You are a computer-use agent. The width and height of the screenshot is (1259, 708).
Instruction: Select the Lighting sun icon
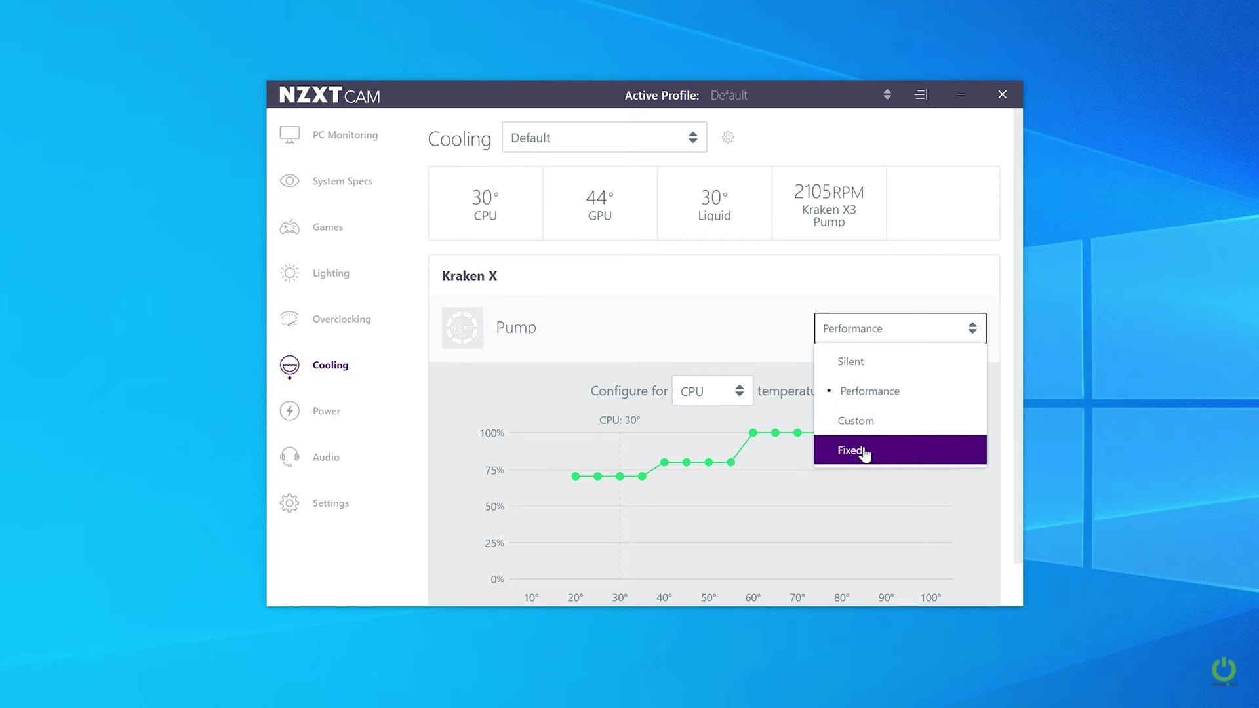(289, 273)
